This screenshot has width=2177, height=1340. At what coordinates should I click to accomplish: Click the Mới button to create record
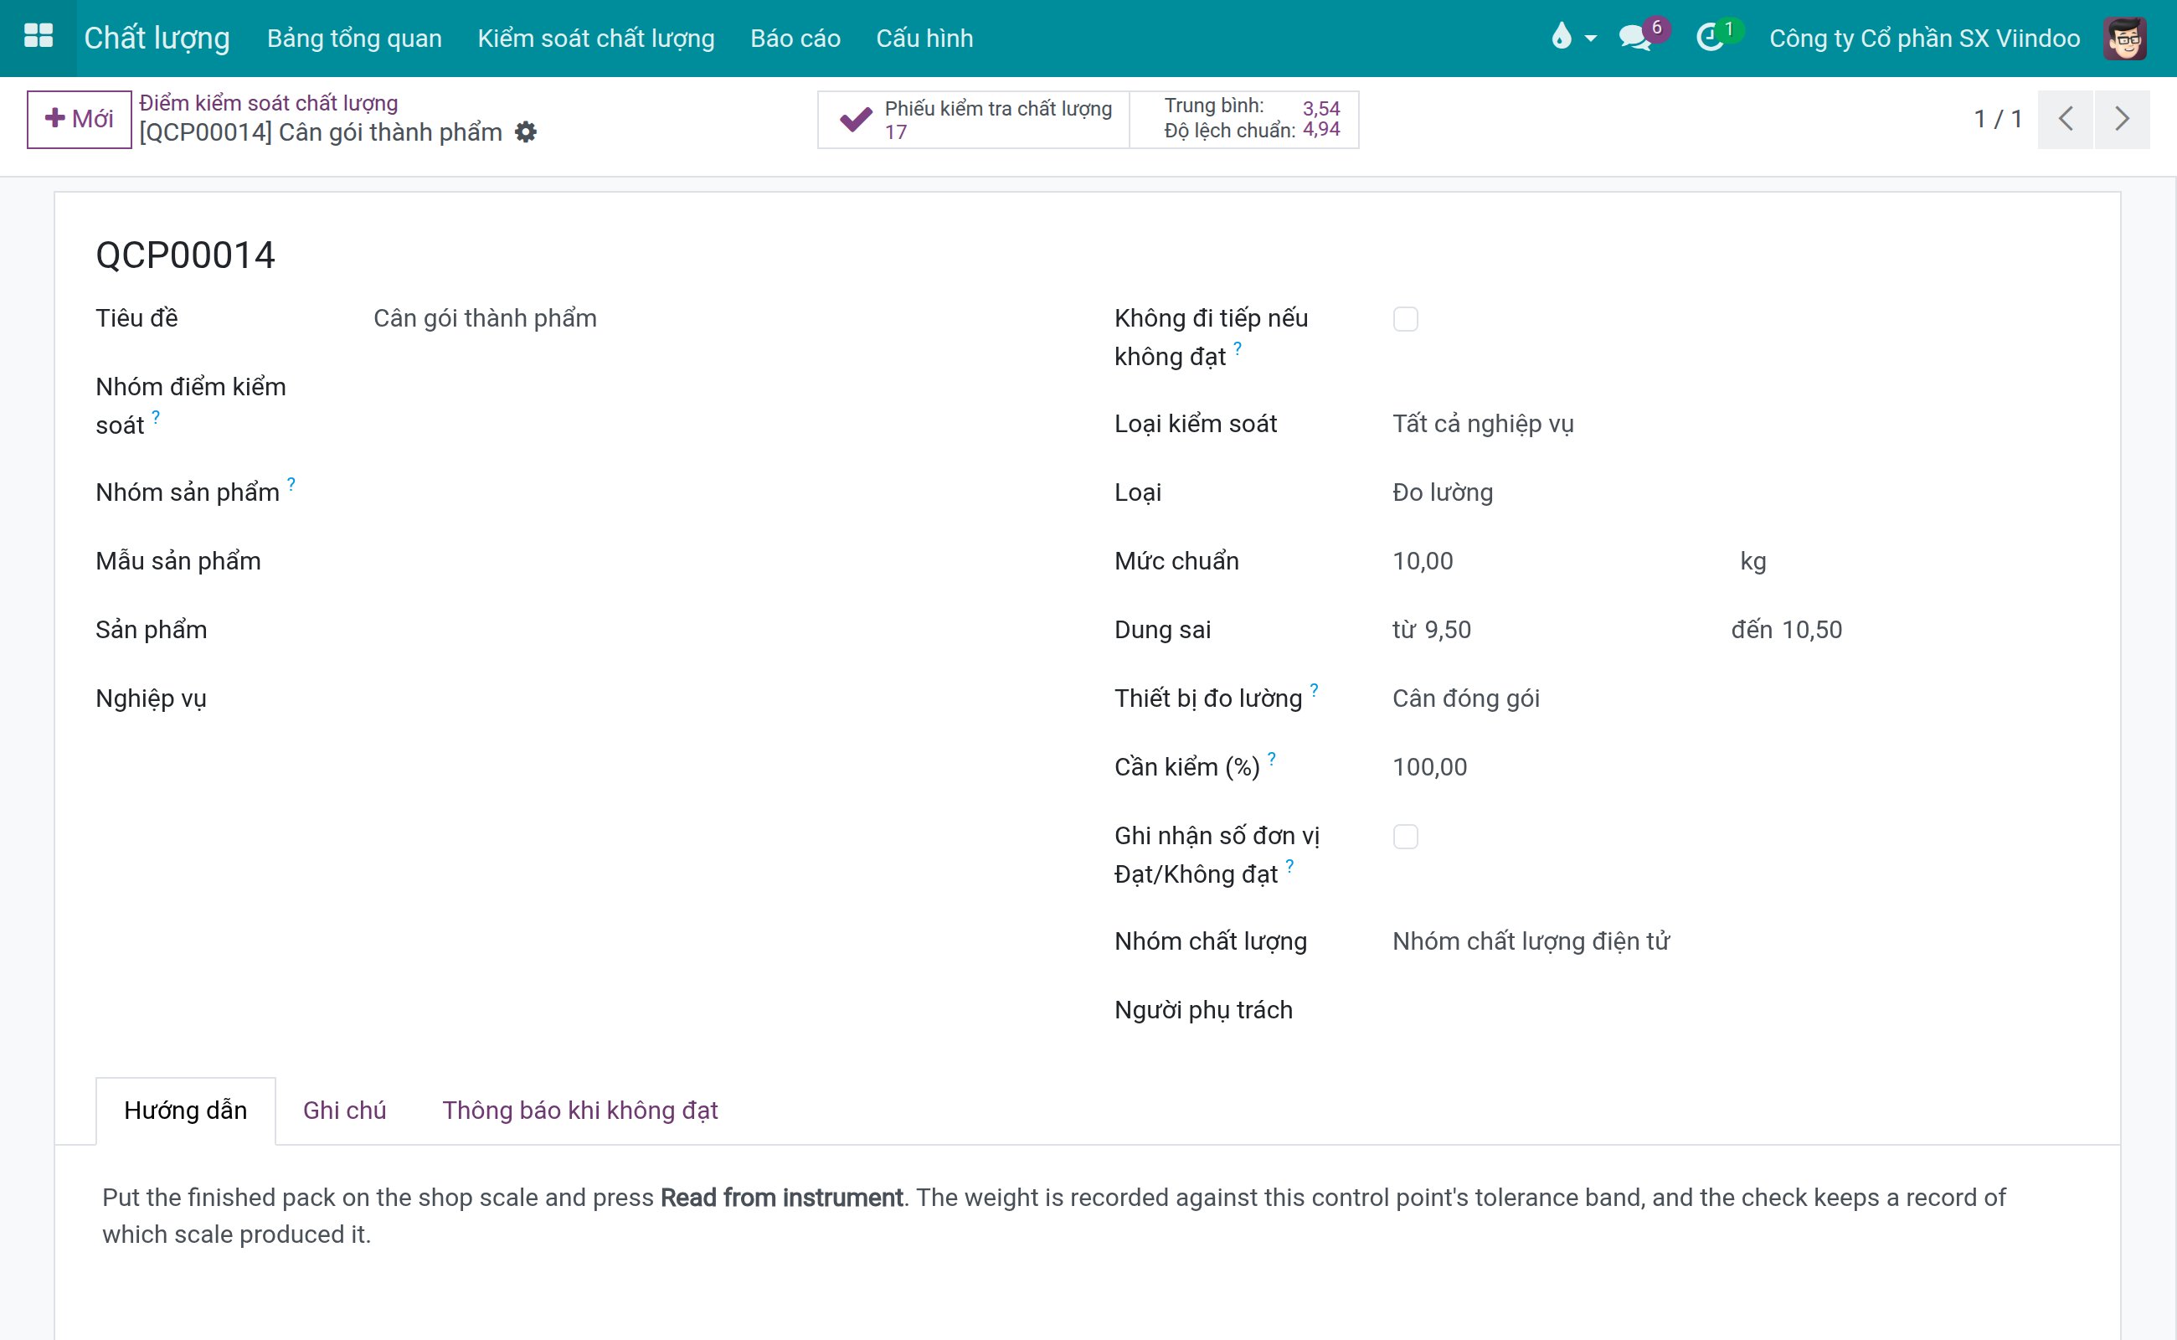tap(79, 119)
